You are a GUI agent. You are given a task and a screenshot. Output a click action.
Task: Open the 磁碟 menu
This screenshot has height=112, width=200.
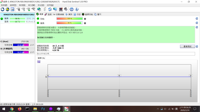[13, 5]
